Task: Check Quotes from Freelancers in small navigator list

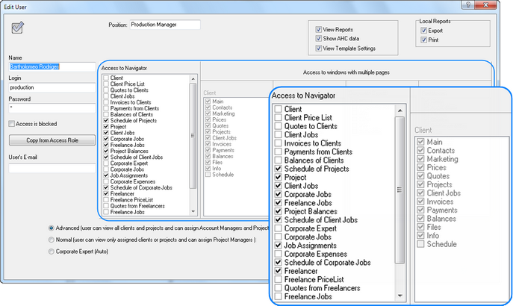Action: click(106, 206)
